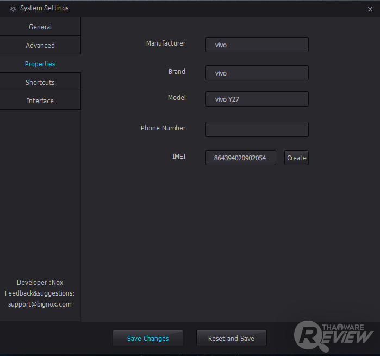Click the Feedback&suggestions: text
This screenshot has height=356, width=380.
click(x=40, y=293)
